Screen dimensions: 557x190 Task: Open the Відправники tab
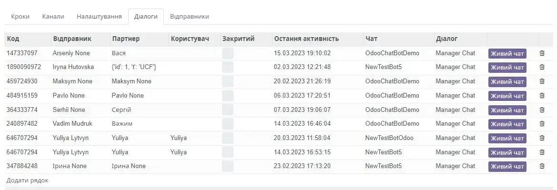[x=189, y=16]
